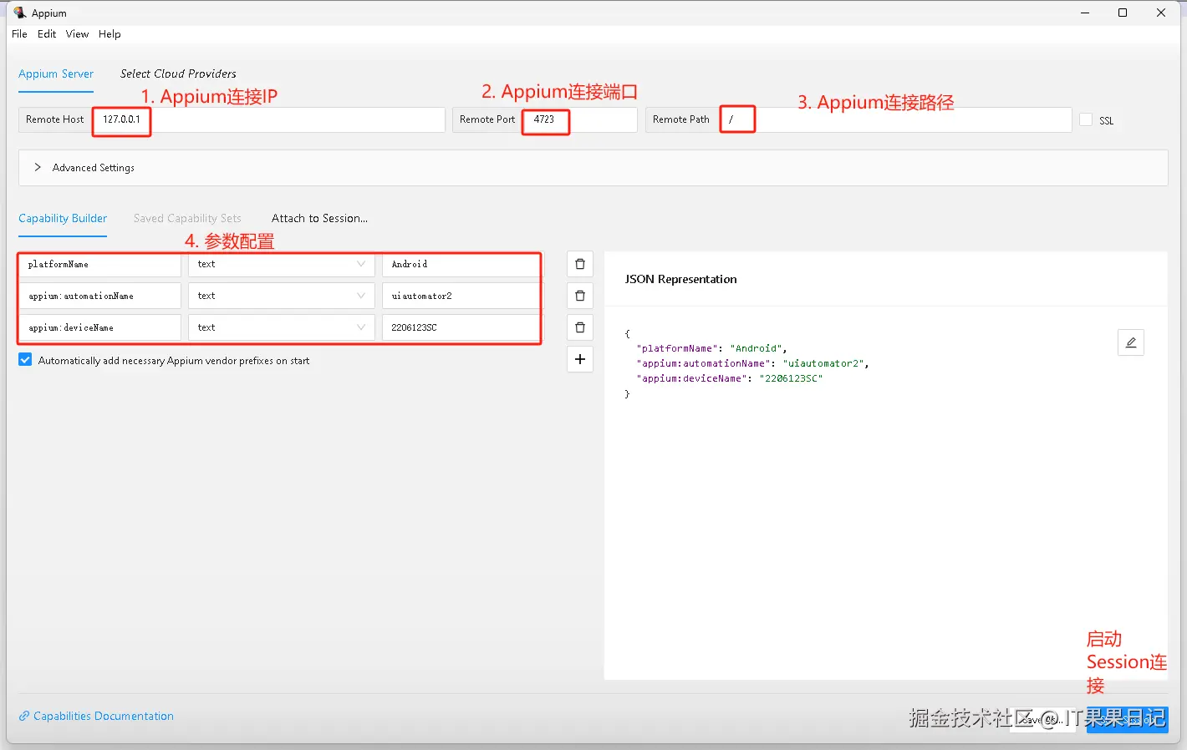
Task: Click the "appium:automationName" JSON line
Action: 752,363
